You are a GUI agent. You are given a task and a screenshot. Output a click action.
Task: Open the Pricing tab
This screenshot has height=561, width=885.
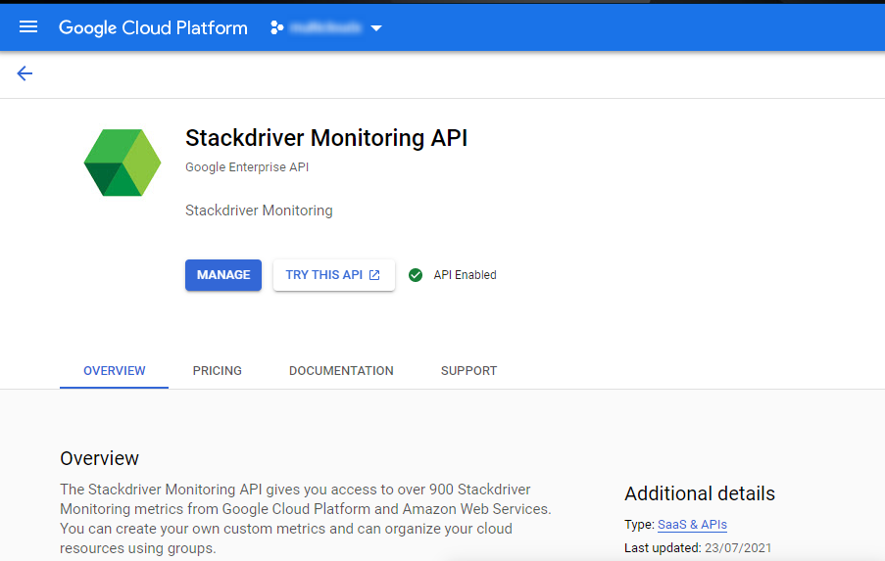pos(217,371)
